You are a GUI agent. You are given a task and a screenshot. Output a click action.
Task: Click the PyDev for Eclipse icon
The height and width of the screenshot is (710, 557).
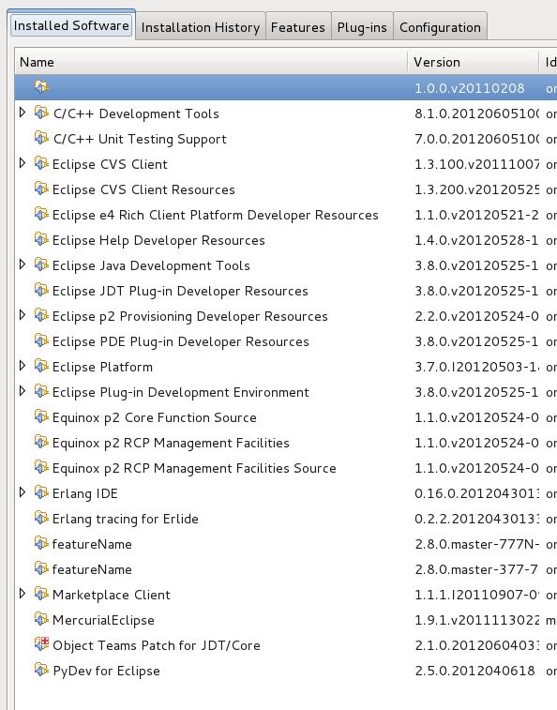tap(41, 671)
